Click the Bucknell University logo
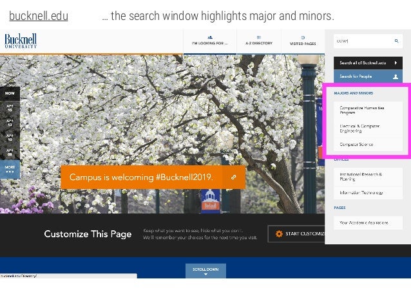This screenshot has width=411, height=308. pyautogui.click(x=21, y=41)
